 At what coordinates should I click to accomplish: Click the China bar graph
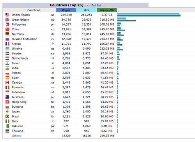click(121, 29)
